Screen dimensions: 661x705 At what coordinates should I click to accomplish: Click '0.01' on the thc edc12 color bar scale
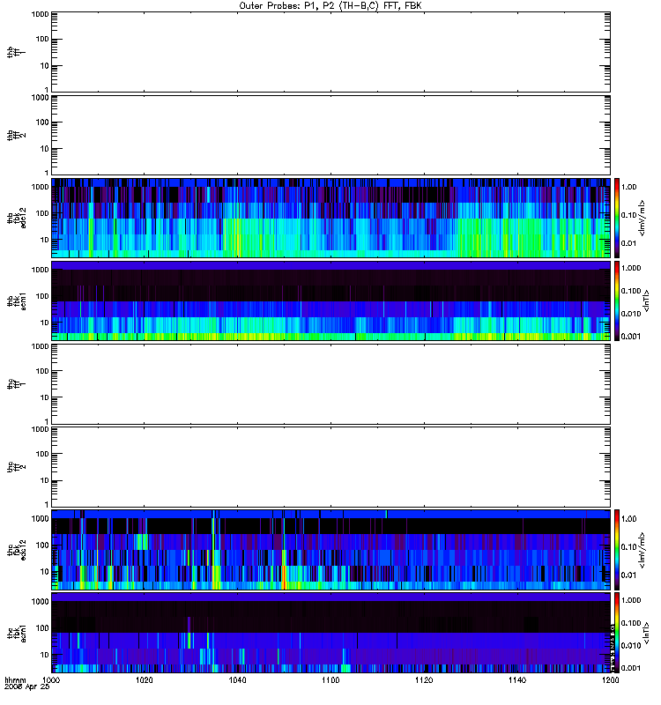(628, 575)
